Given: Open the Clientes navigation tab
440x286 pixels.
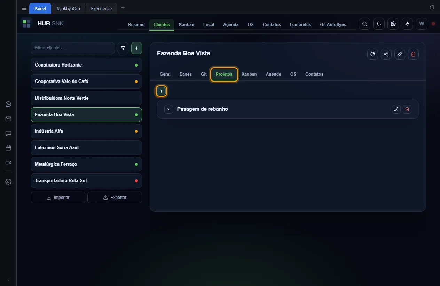Looking at the screenshot, I should point(162,25).
